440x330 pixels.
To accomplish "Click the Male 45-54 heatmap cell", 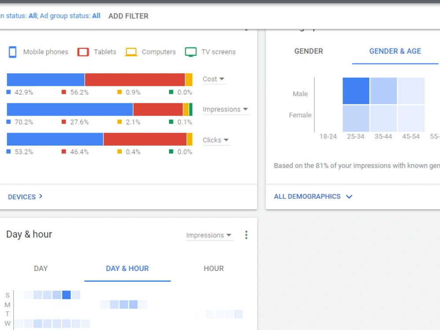I will 411,91.
